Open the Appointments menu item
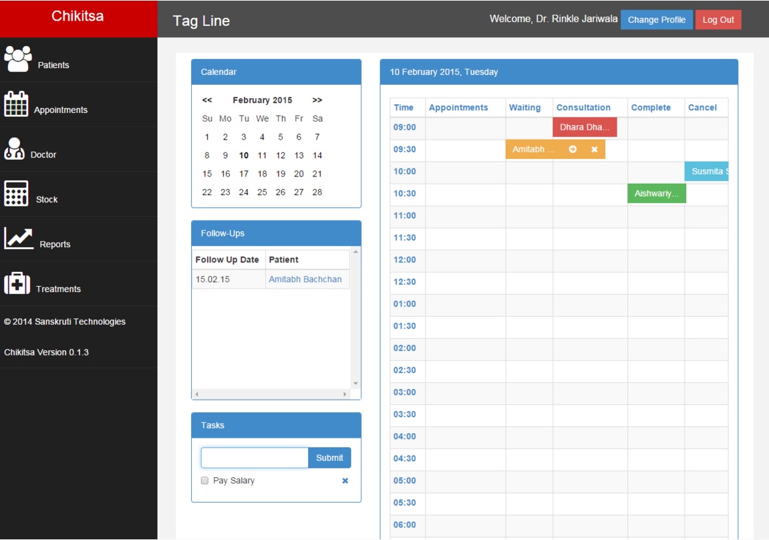Image resolution: width=769 pixels, height=540 pixels. tap(78, 104)
